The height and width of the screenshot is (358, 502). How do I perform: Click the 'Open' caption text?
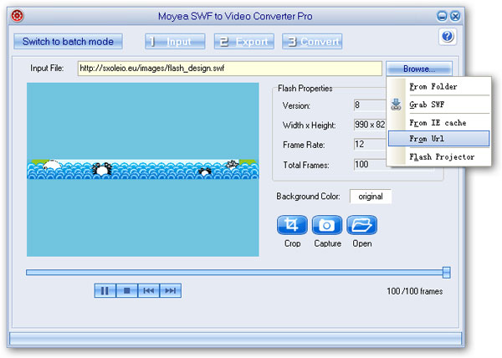[362, 243]
